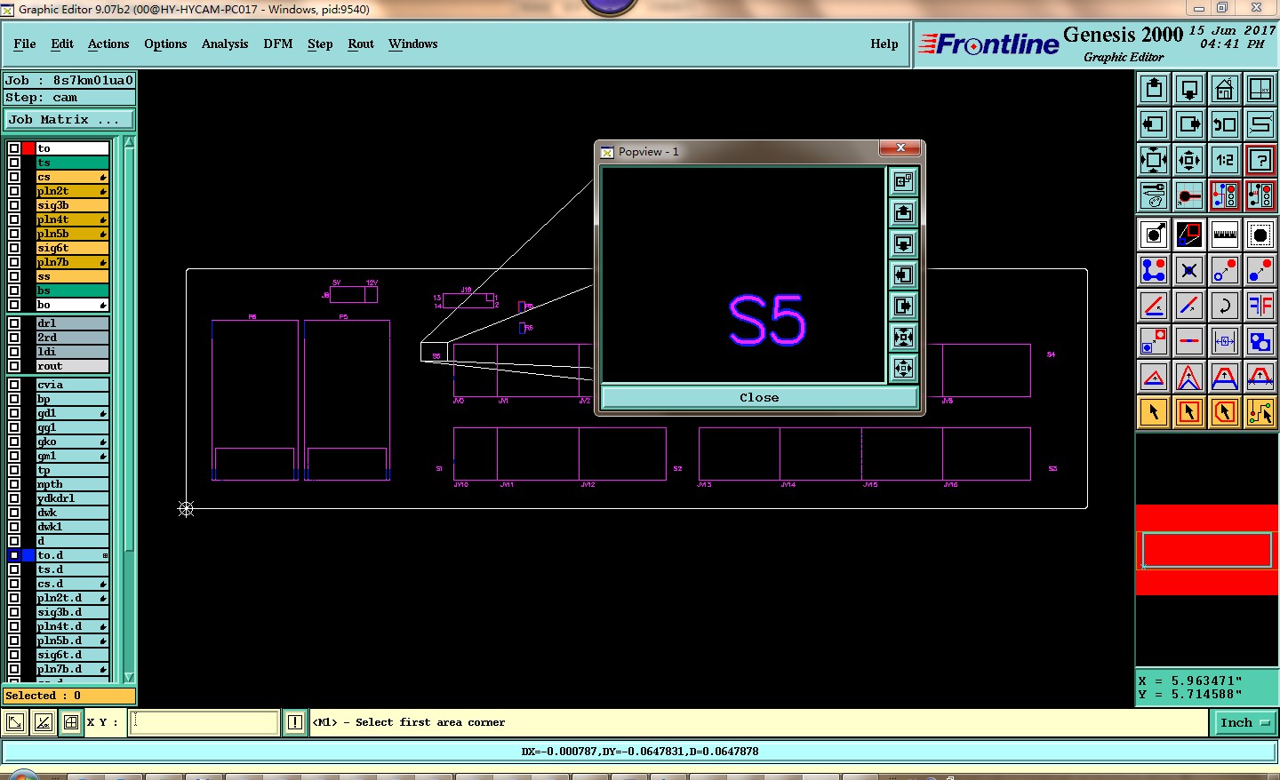The height and width of the screenshot is (780, 1280).
Task: Click the red color swatch next to 'to'
Action: click(28, 148)
